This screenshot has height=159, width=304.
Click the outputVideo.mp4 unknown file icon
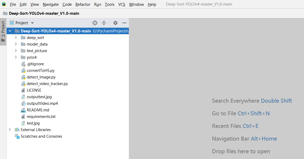click(x=23, y=103)
